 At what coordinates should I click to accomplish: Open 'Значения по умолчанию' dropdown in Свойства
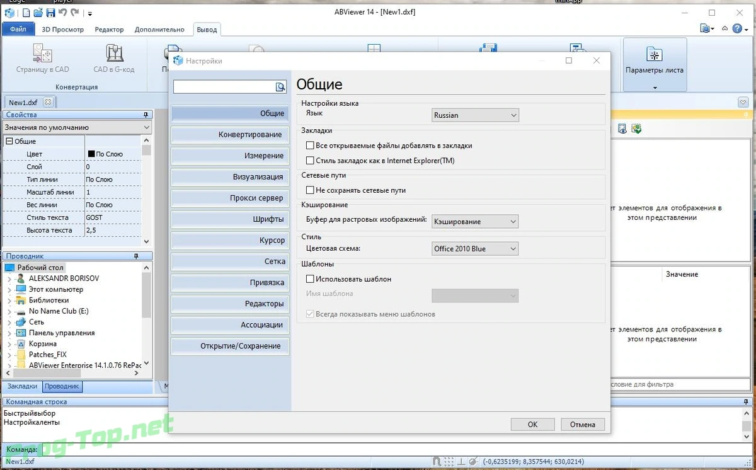(77, 127)
